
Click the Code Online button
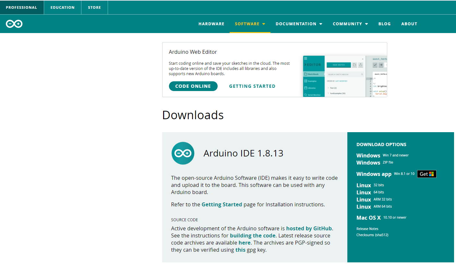(193, 86)
